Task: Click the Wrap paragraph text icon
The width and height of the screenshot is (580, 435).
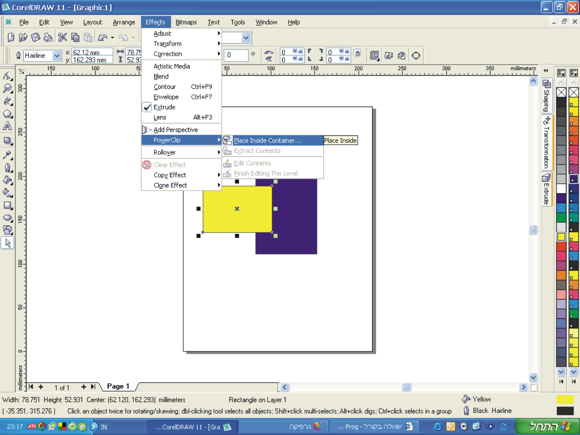Action: [x=374, y=55]
